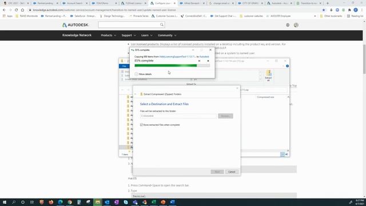The image size is (366, 206).
Task: Click browser home icon
Action: (x=22, y=10)
